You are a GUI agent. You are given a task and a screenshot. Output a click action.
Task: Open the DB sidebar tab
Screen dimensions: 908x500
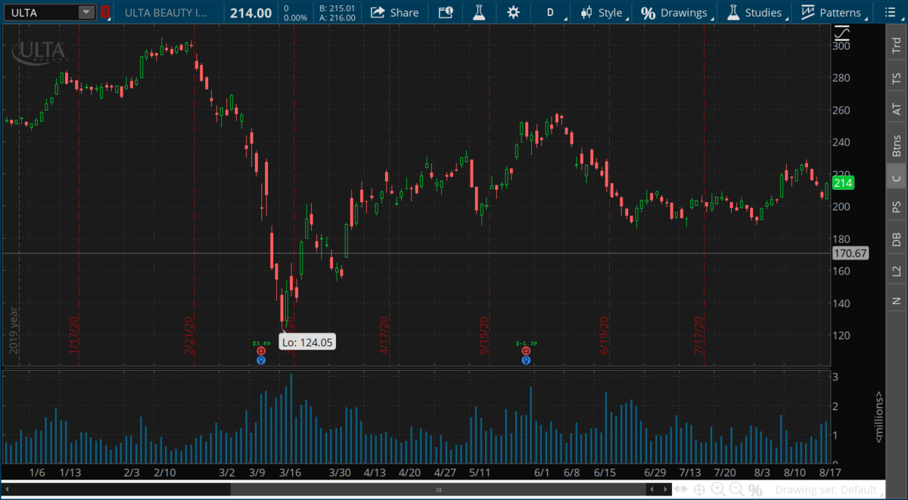click(x=897, y=239)
